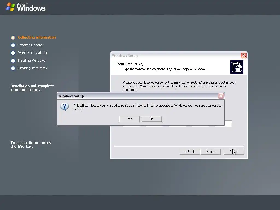The image size is (280, 210).
Task: Click the Collecting information step bullet
Action: [13, 37]
